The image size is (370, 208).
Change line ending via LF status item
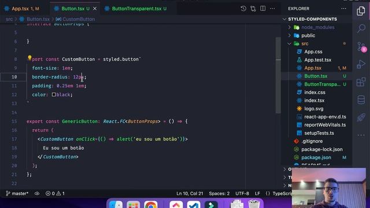point(257,194)
